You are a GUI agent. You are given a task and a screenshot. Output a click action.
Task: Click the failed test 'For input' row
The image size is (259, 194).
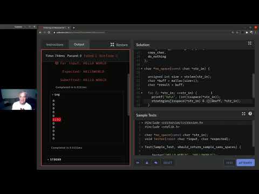click(80, 63)
